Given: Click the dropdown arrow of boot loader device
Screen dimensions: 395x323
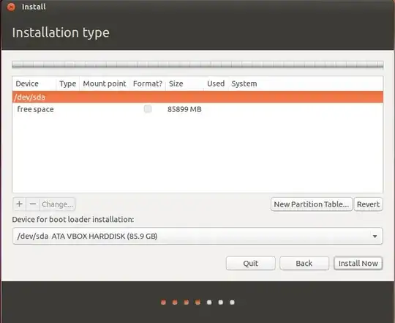Looking at the screenshot, I should point(375,237).
